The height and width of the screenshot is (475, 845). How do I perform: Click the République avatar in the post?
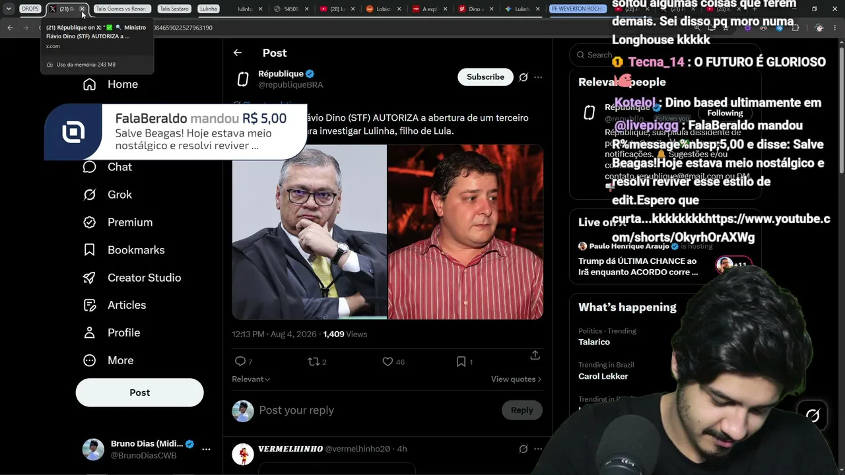pyautogui.click(x=243, y=79)
